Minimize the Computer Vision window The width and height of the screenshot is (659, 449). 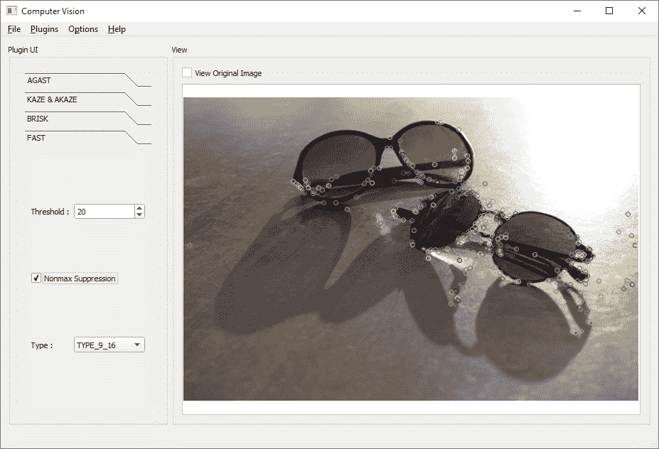(577, 11)
